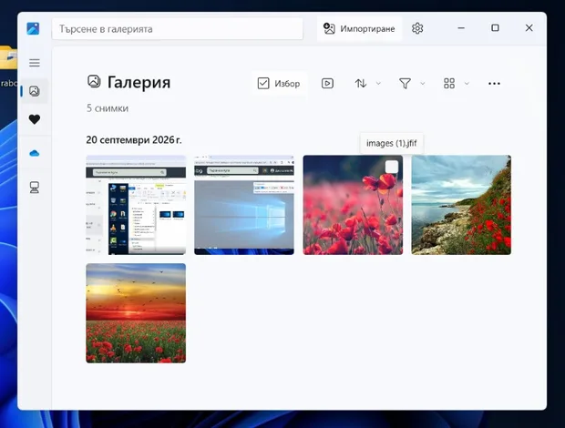Click the grid view layout icon
This screenshot has height=428, width=565.
449,83
